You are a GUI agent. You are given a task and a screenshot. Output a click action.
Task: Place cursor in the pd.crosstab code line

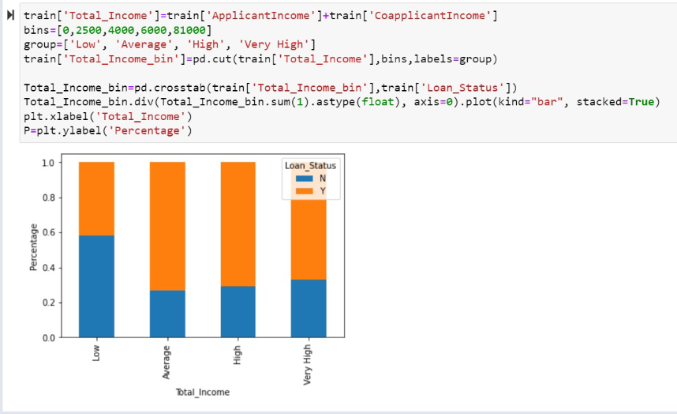click(x=271, y=88)
